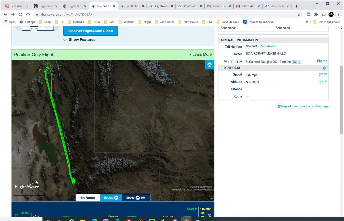Open the Inspection Business bookmark

click(259, 22)
